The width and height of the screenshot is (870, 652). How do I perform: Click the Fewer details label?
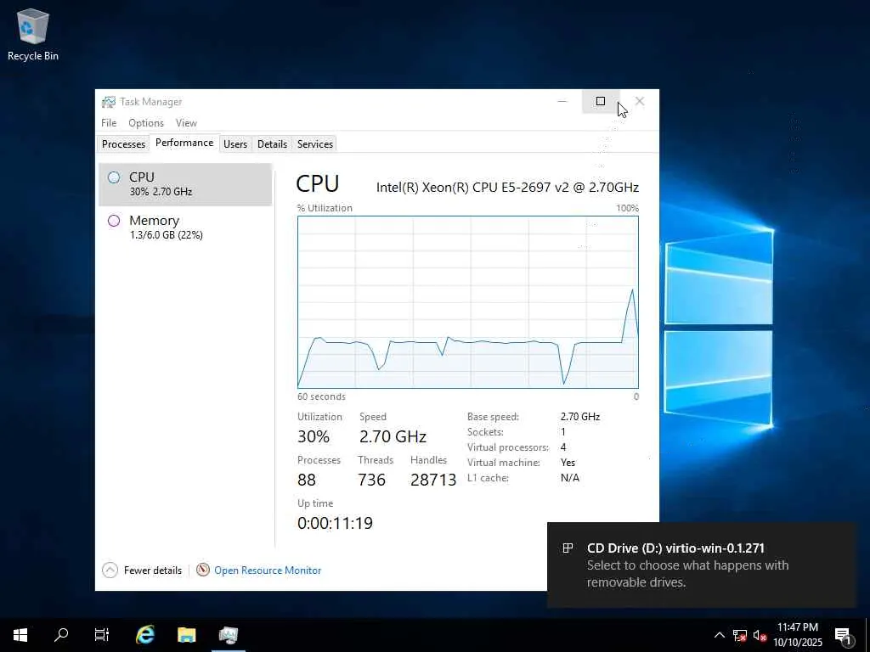coord(153,570)
